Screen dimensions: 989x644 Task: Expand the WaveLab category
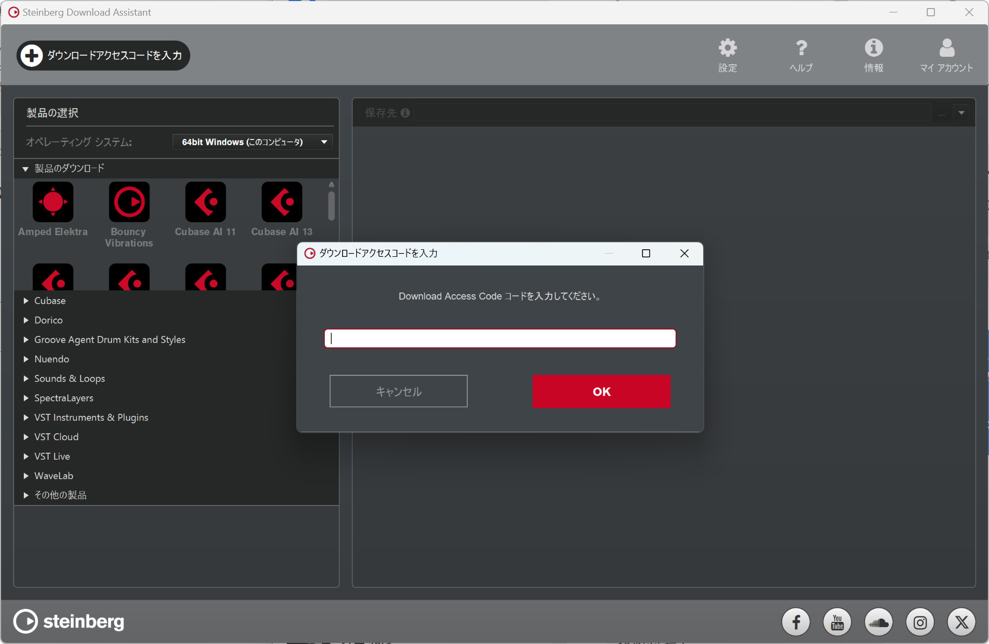(25, 476)
